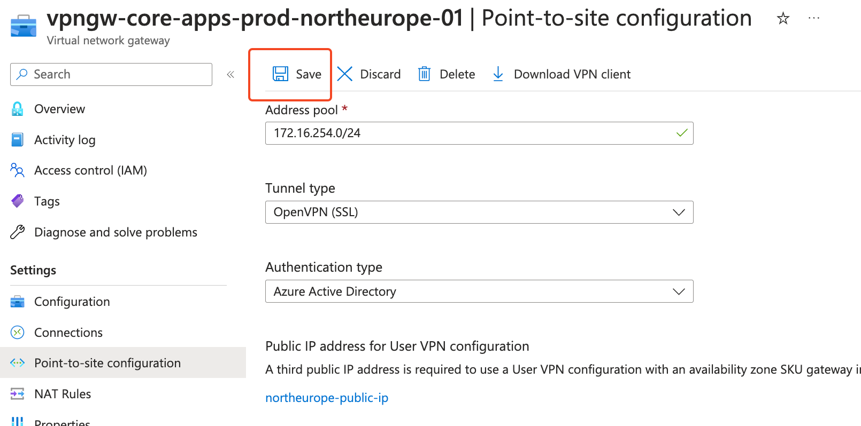
Task: Favorite this page with the star icon
Action: pyautogui.click(x=783, y=19)
